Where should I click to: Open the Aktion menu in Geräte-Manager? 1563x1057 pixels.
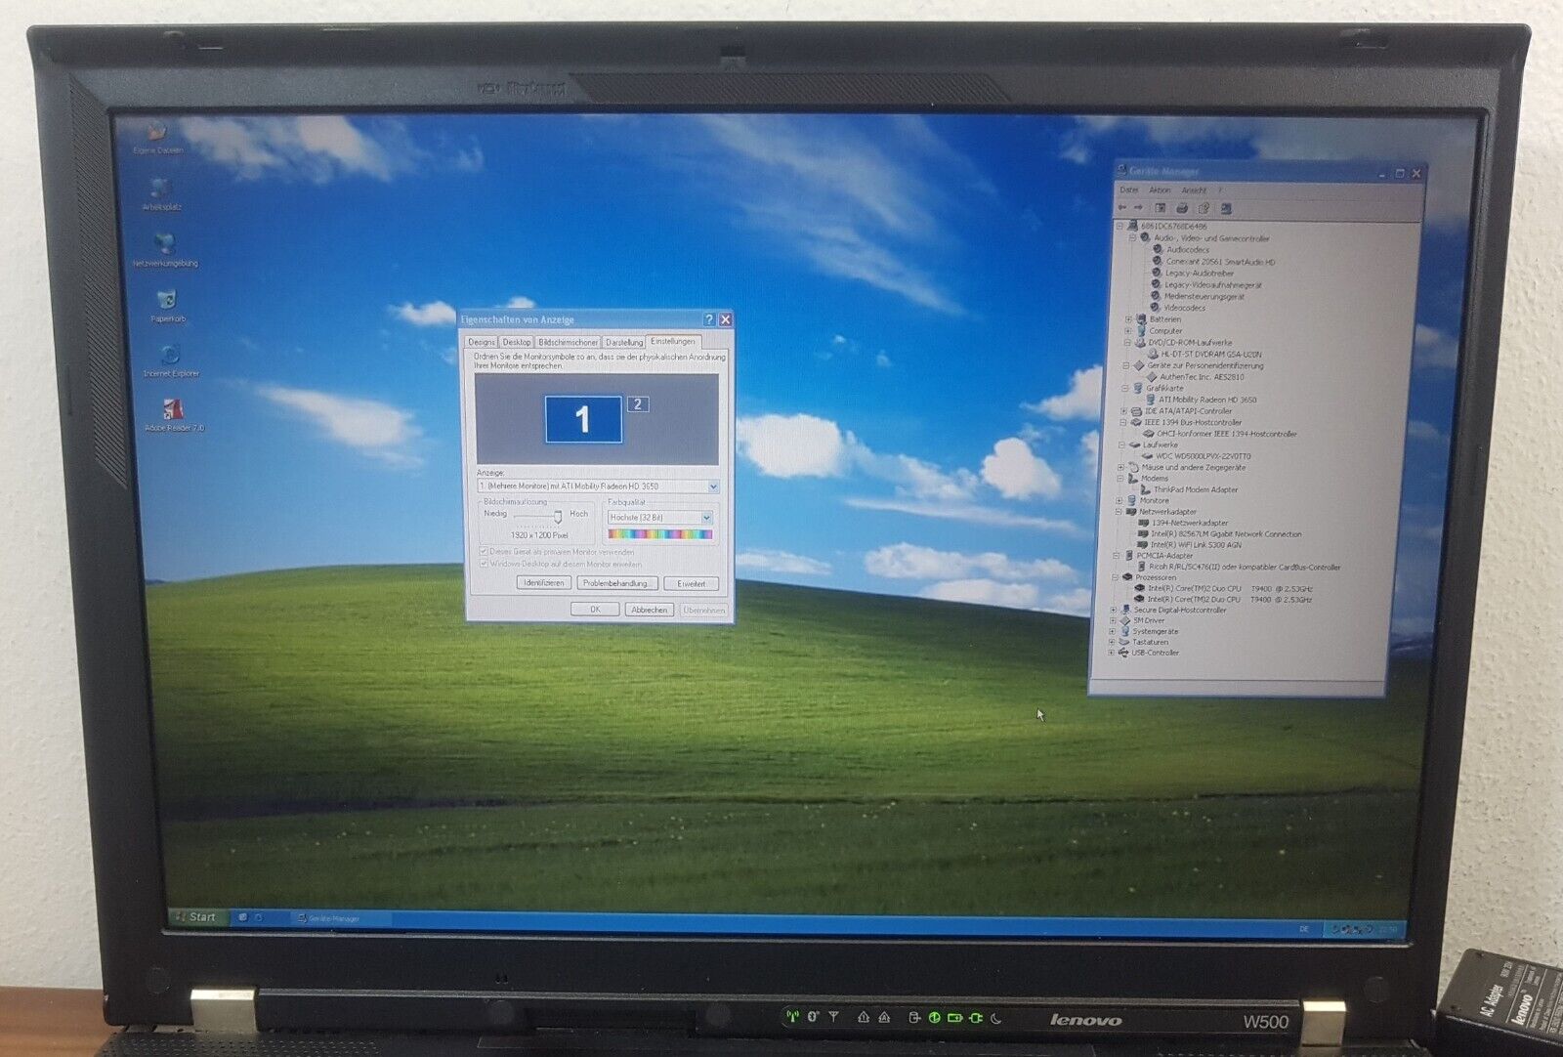point(1161,190)
